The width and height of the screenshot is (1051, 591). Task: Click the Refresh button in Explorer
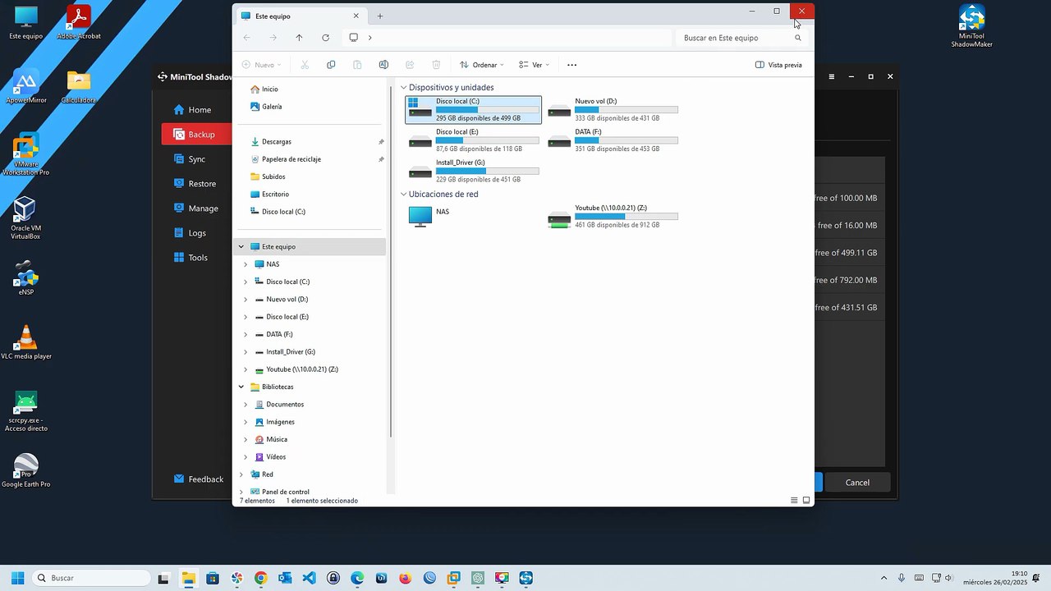pyautogui.click(x=326, y=38)
